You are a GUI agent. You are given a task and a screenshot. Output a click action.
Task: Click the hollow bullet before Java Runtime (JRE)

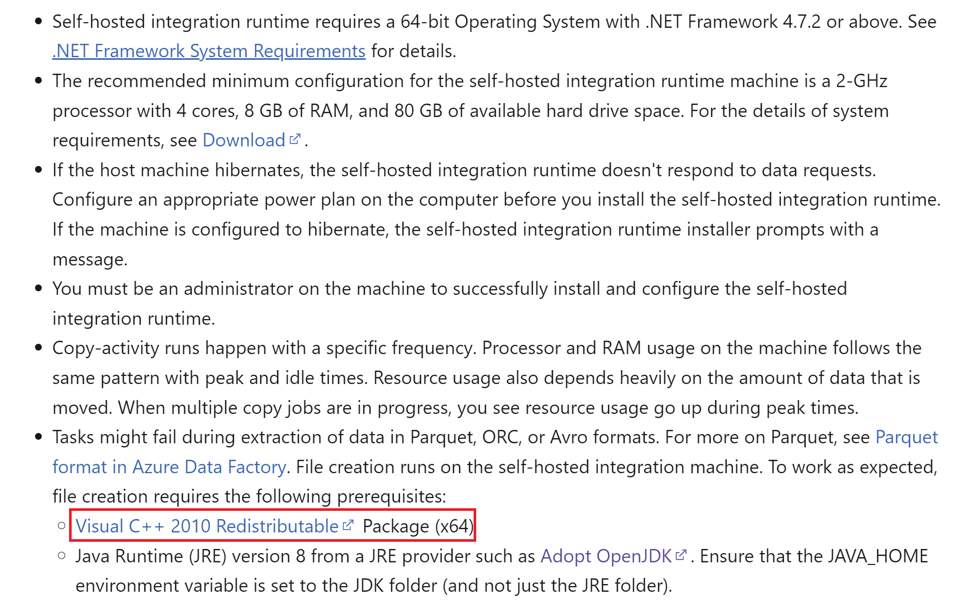click(62, 556)
